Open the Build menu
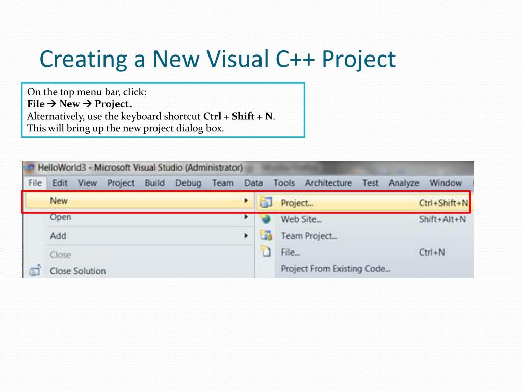This screenshot has height=391, width=522. click(154, 183)
